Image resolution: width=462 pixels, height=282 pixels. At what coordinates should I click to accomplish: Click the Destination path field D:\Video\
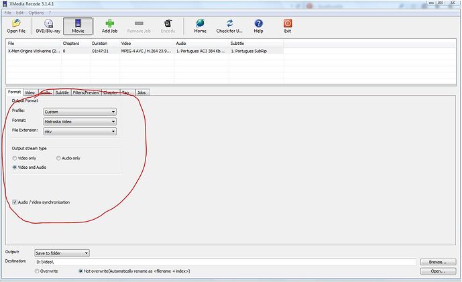(x=225, y=262)
